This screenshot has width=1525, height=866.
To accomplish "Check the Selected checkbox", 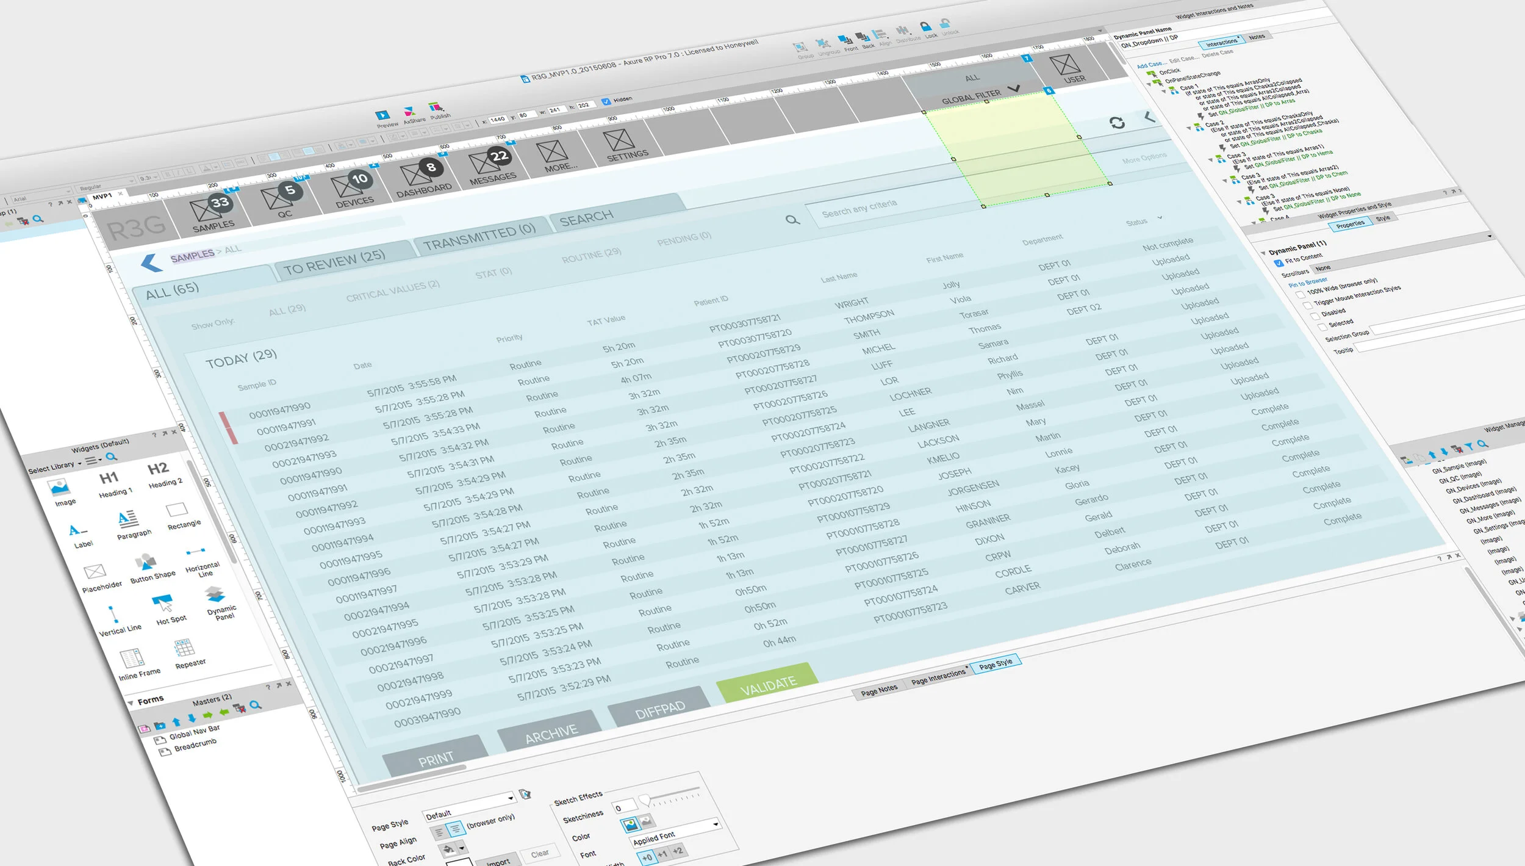I will [1321, 327].
